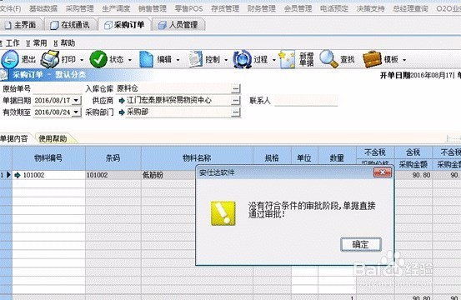Expand the 单据日期 date dropdown
461x300 pixels.
point(77,101)
